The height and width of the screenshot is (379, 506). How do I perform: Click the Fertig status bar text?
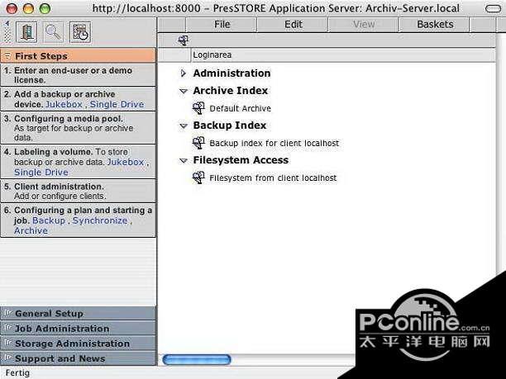17,373
